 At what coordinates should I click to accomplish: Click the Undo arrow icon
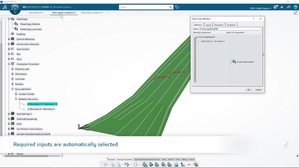point(126,165)
